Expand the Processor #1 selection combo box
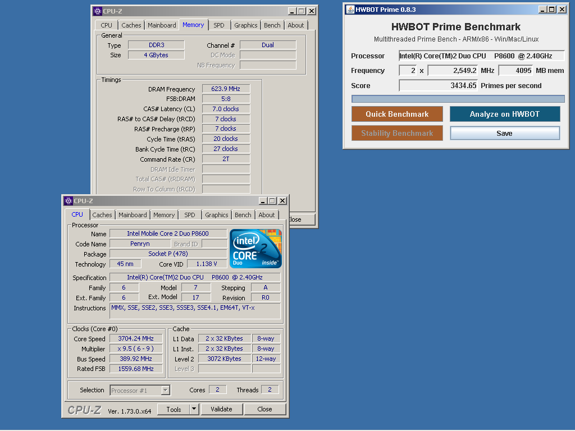Viewport: 575px width, 431px height. tap(166, 390)
